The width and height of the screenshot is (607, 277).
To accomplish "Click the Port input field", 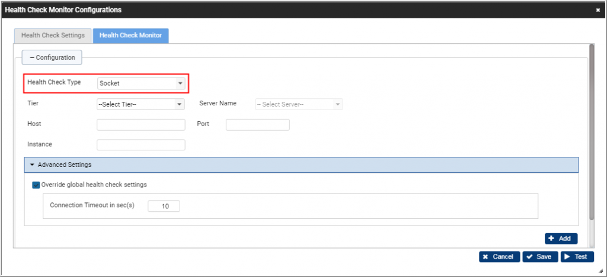I will point(257,124).
